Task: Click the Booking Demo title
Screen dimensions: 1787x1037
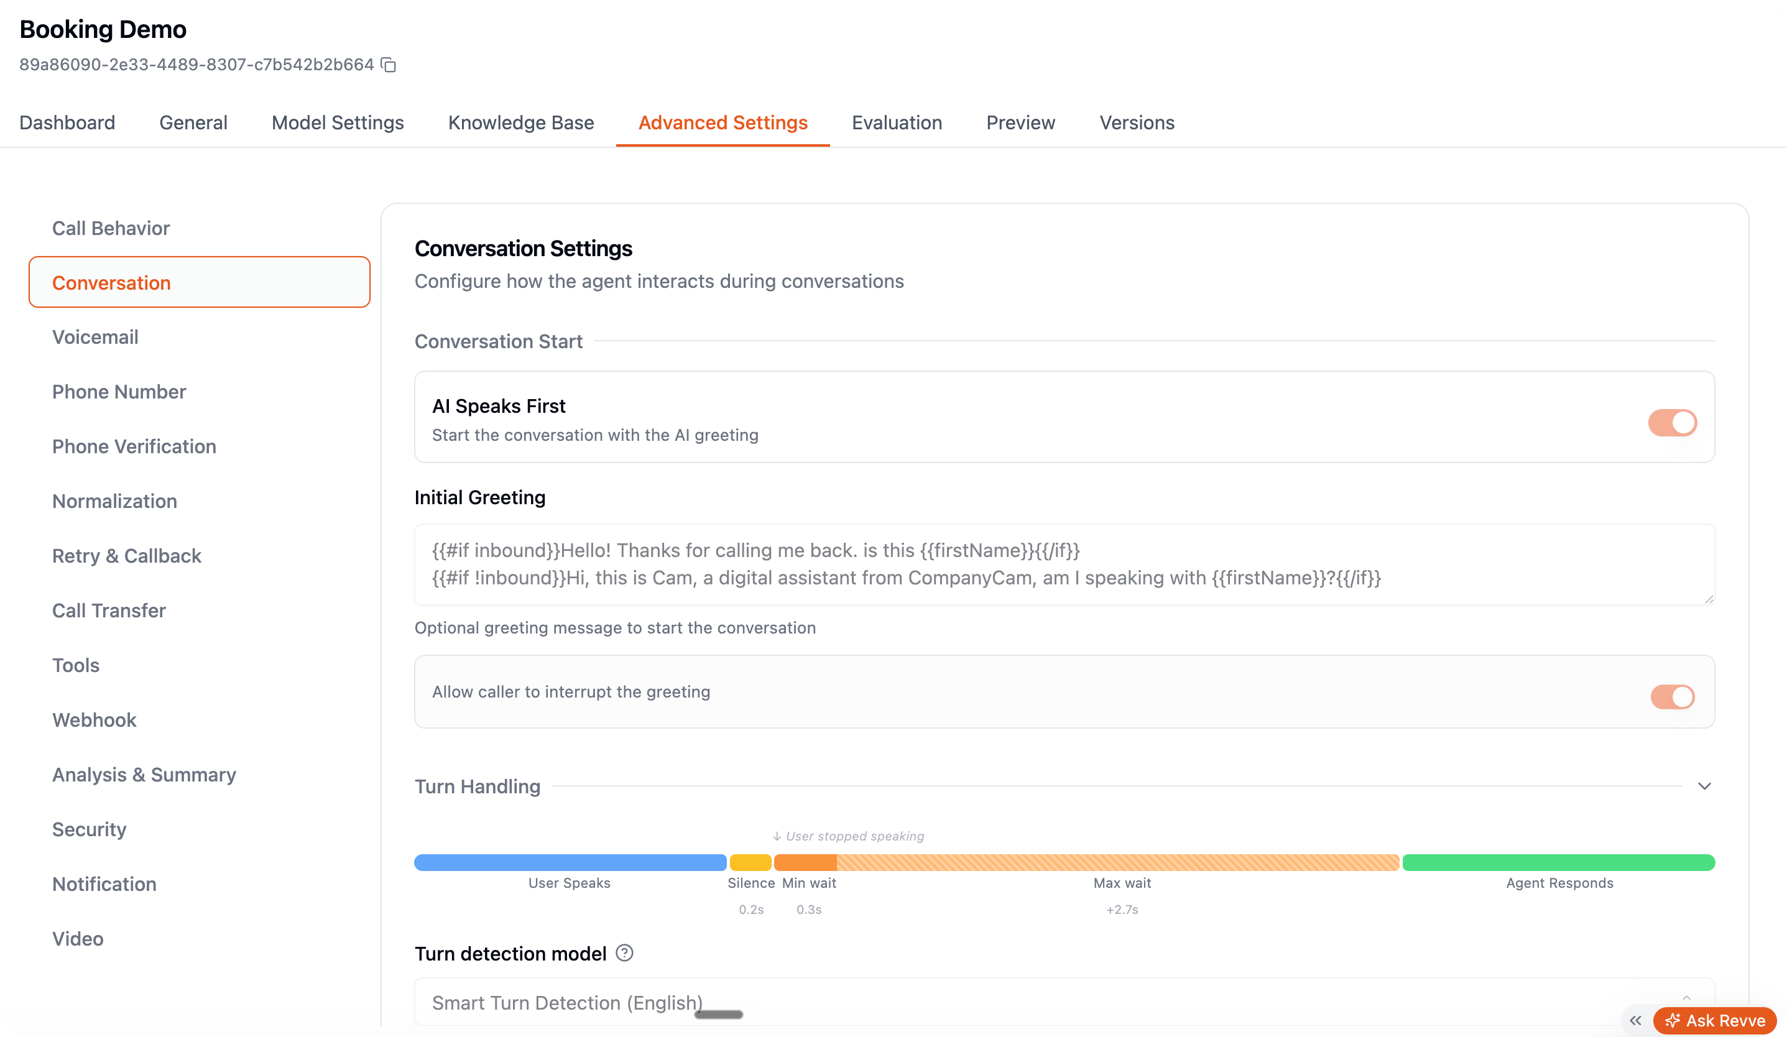Action: coord(103,29)
